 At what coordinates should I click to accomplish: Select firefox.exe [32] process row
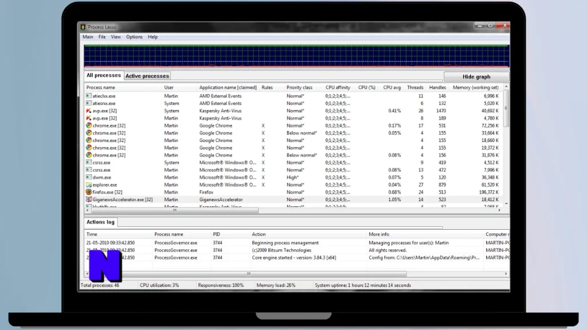[293, 192]
